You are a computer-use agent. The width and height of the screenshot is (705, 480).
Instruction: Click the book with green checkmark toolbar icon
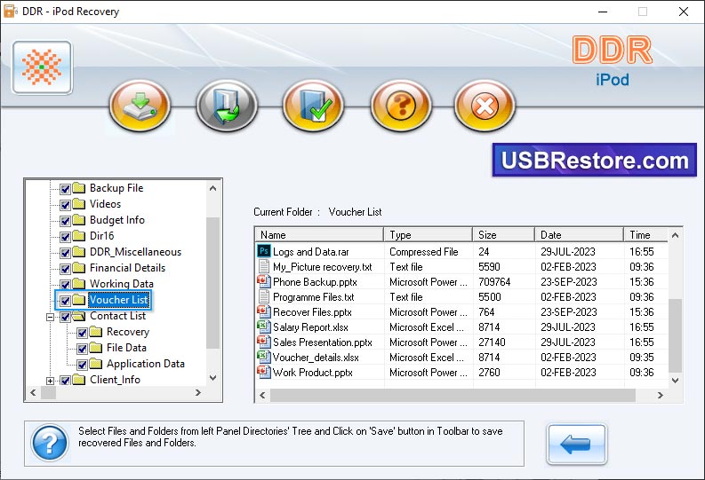point(314,106)
